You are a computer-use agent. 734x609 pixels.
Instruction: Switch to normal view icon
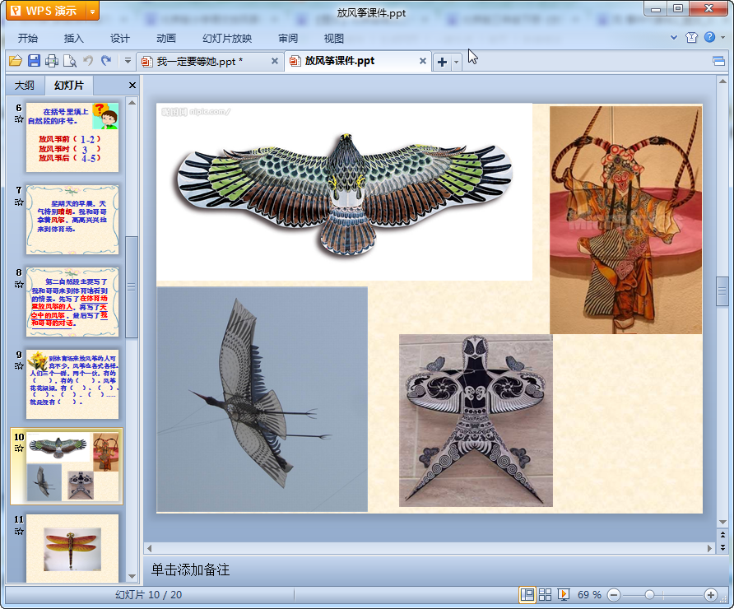pos(527,595)
